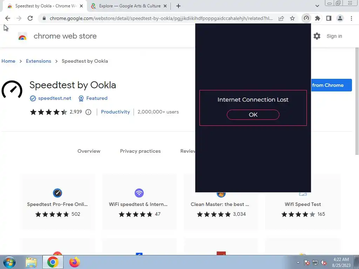Open the Overview section tab
Screen dimensions: 359x269
click(89, 151)
